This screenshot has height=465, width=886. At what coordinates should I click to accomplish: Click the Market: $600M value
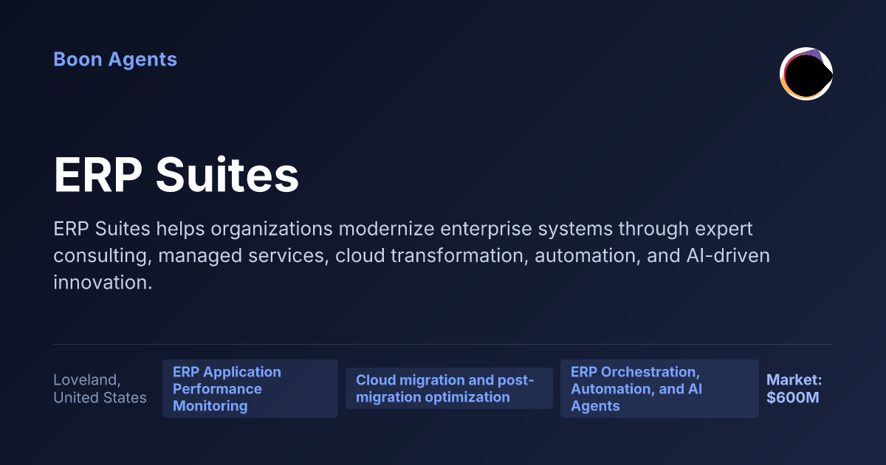[794, 389]
